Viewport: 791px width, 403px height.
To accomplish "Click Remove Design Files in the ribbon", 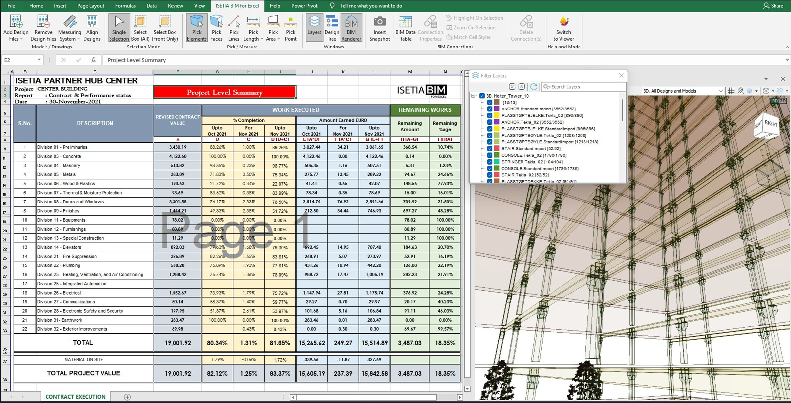I will pyautogui.click(x=43, y=28).
